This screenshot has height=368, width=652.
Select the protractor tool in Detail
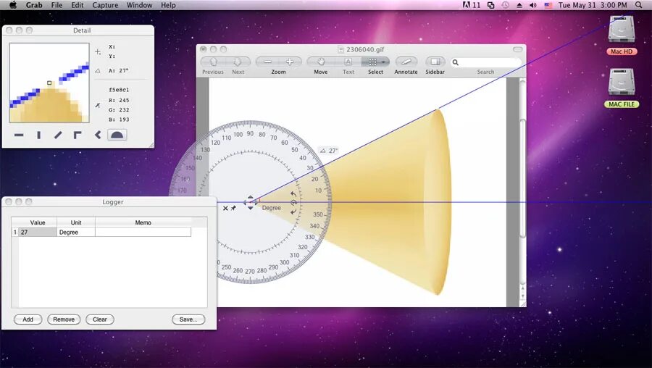[117, 135]
